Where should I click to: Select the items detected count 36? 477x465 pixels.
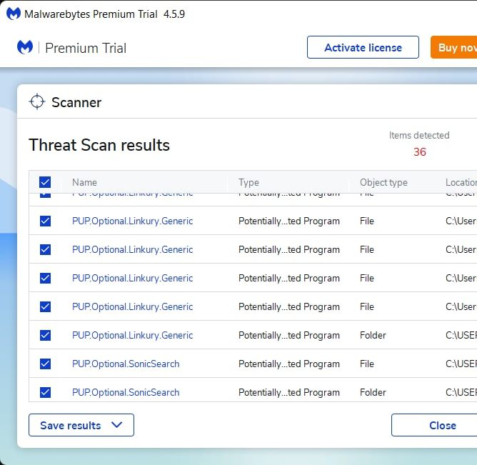tap(419, 152)
